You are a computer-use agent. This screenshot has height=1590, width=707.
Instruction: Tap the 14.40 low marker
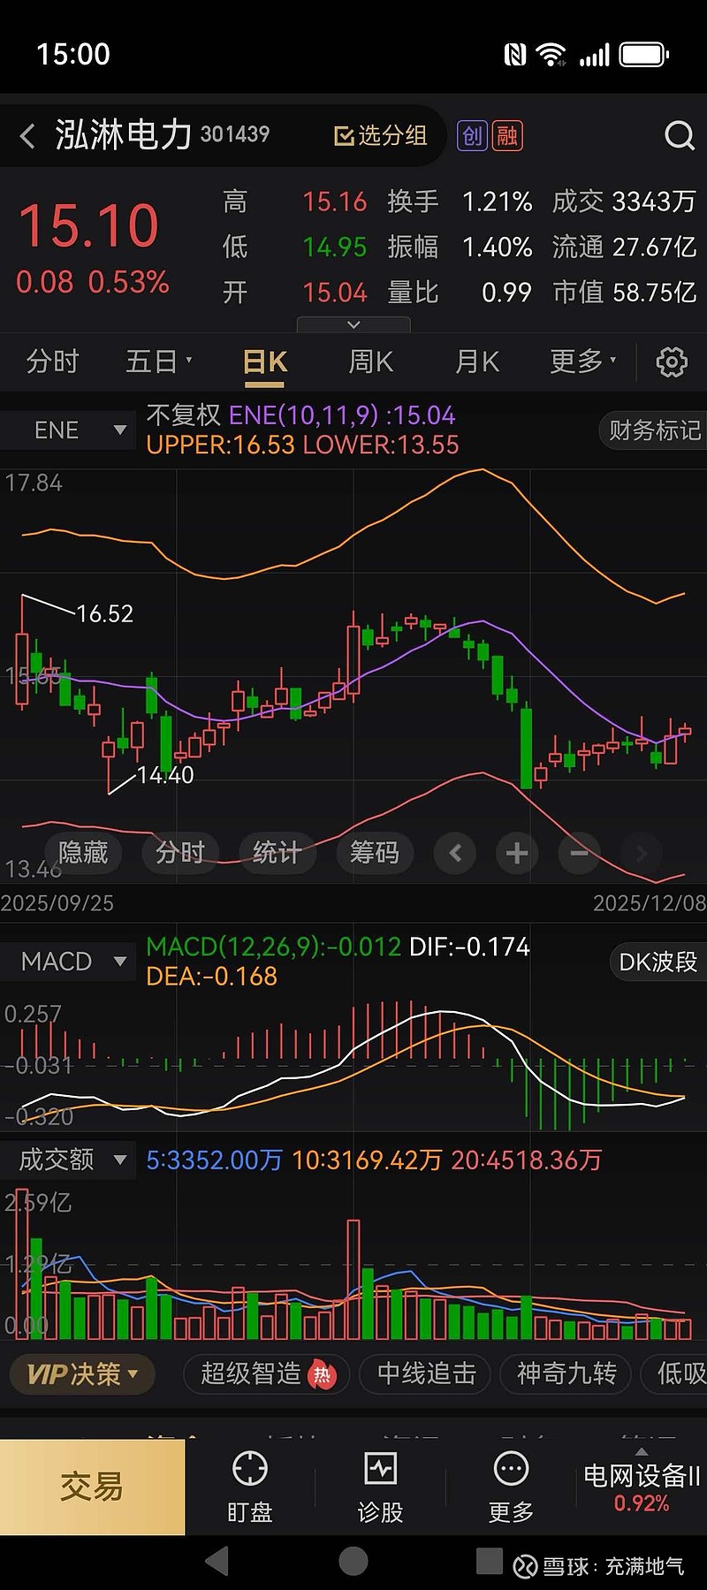pyautogui.click(x=165, y=775)
